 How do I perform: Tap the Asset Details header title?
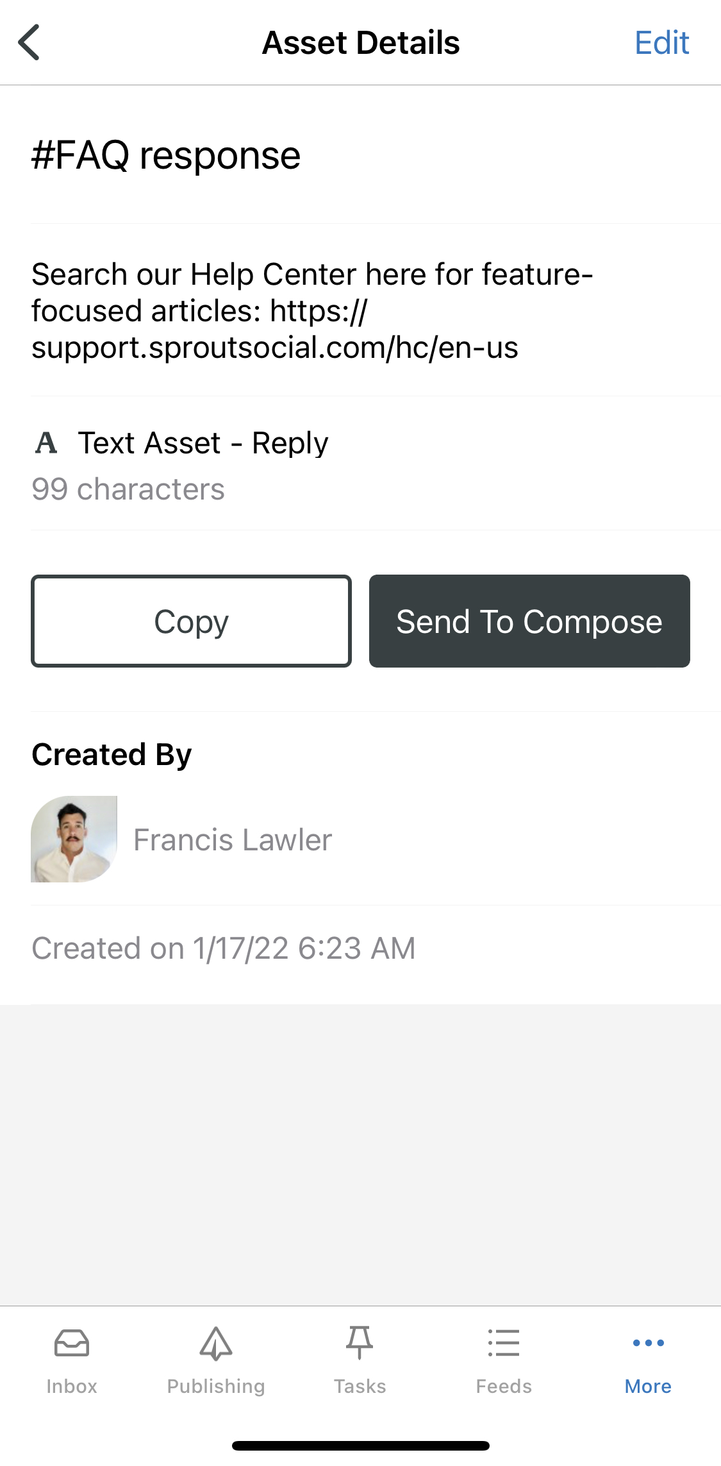[x=361, y=43]
